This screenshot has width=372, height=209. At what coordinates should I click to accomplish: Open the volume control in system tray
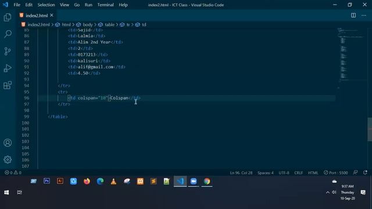(x=334, y=192)
